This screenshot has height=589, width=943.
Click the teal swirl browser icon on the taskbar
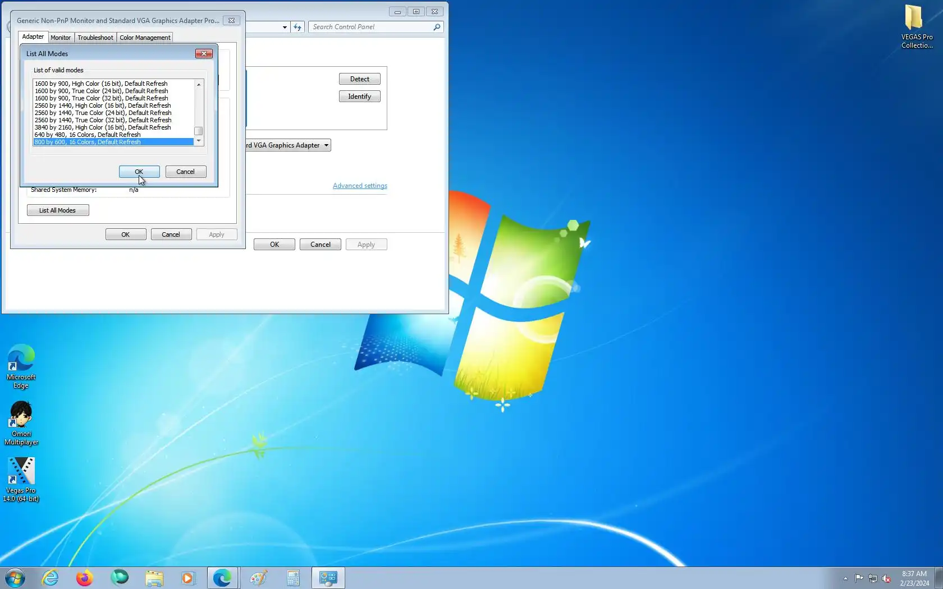119,578
